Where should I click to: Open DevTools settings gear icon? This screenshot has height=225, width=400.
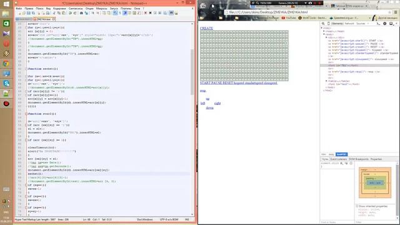pyautogui.click(x=385, y=24)
